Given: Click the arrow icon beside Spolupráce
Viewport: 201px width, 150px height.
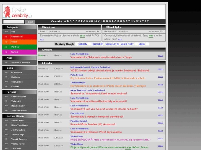Looking at the screenshot, I should click(x=6, y=82).
